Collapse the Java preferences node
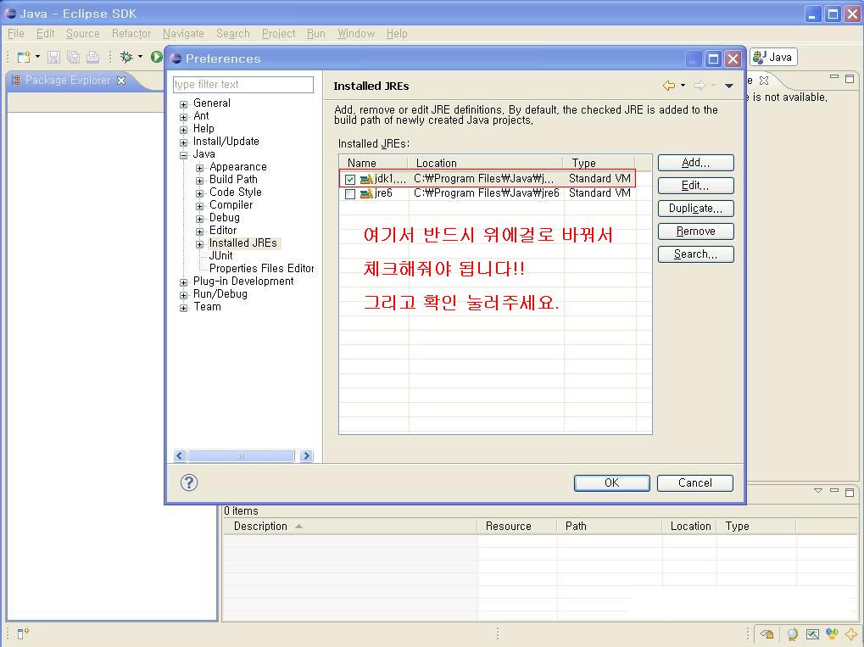The image size is (864, 647). [x=183, y=155]
